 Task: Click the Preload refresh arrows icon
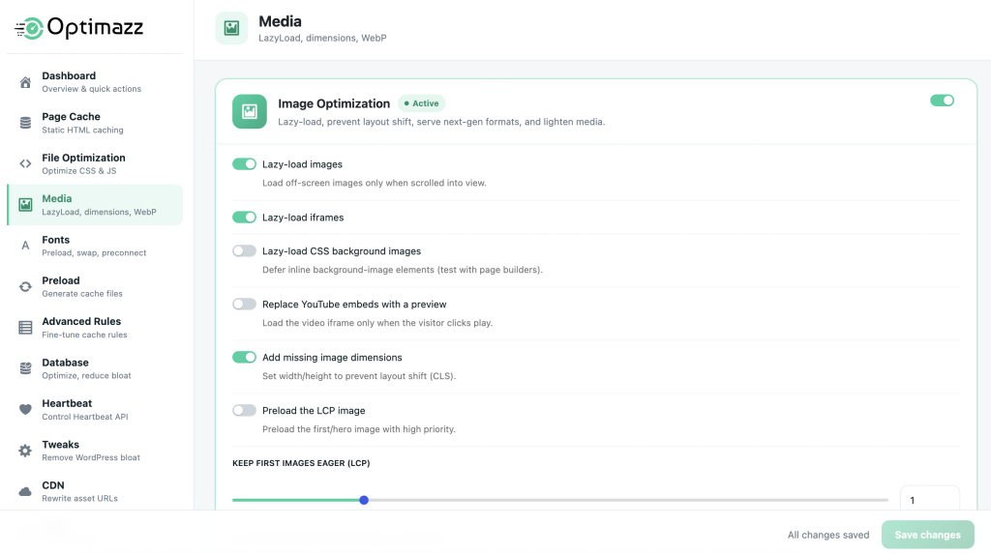[25, 287]
